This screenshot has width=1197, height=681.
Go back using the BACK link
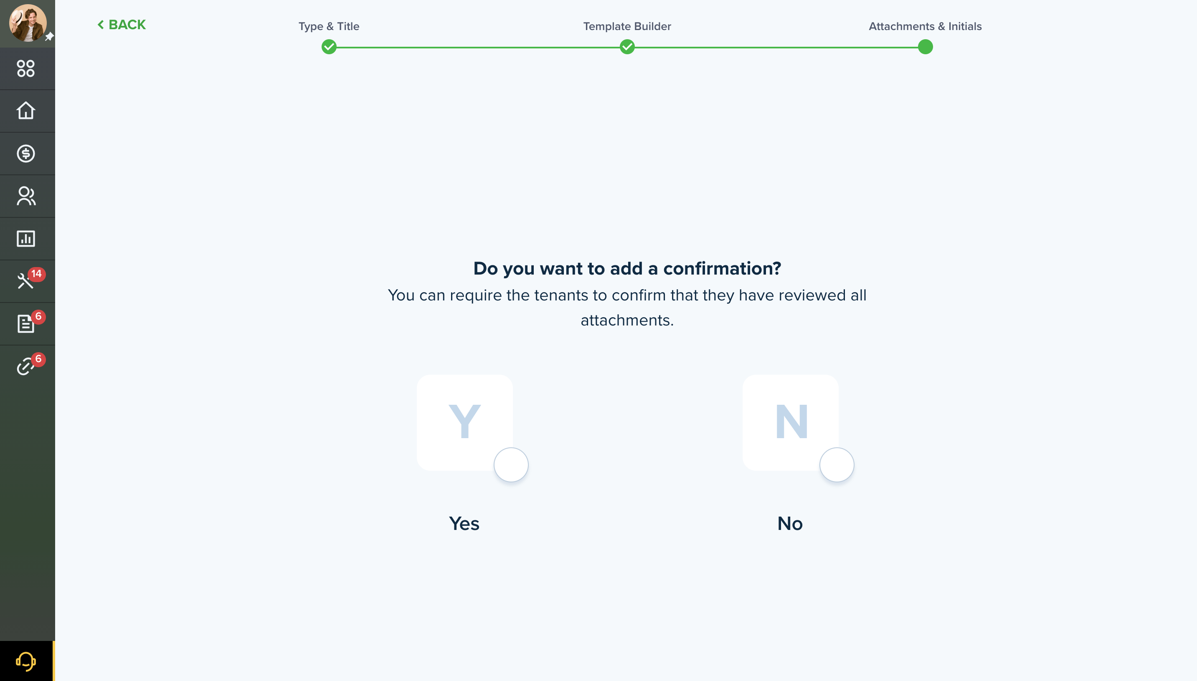tap(122, 25)
